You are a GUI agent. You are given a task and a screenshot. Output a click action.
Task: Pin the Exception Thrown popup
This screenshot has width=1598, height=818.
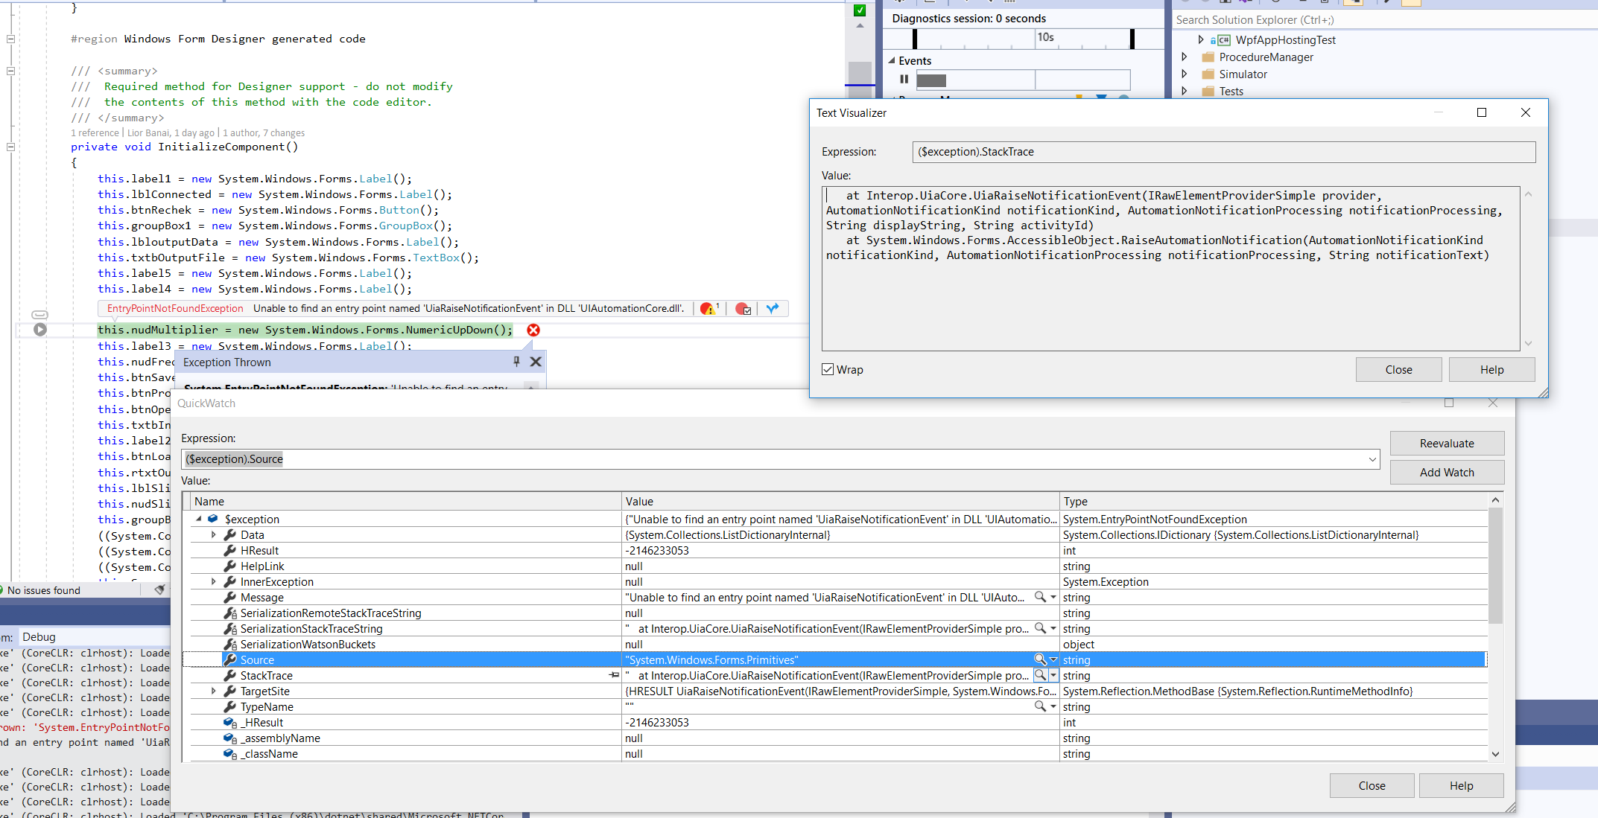pyautogui.click(x=516, y=362)
